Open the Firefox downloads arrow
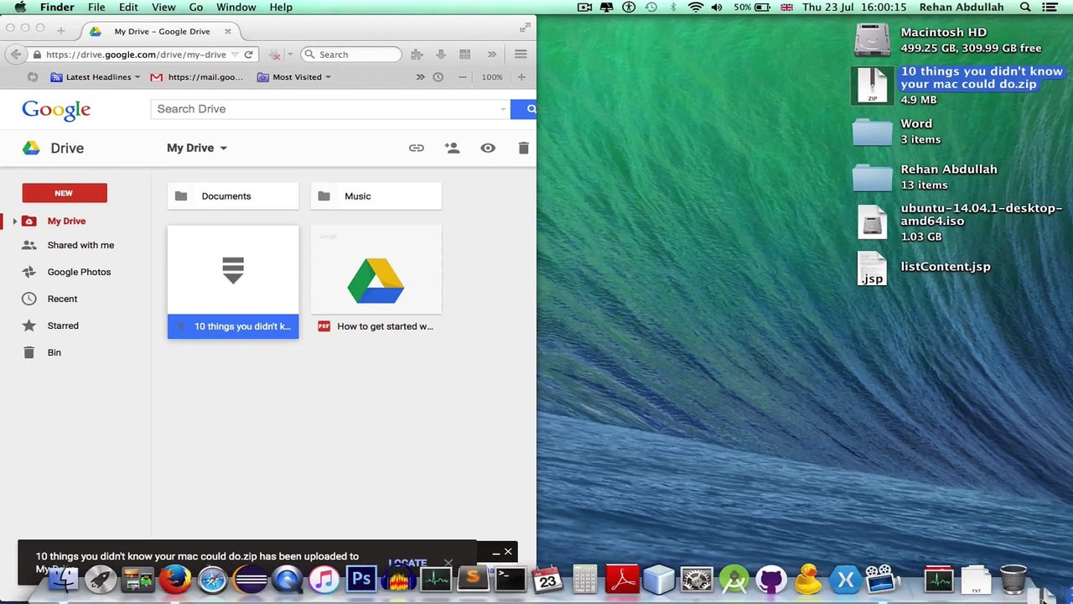Image resolution: width=1073 pixels, height=604 pixels. 441,55
